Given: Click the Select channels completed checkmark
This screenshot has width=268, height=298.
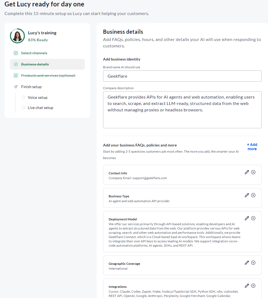Looking at the screenshot, I should click(x=16, y=53).
